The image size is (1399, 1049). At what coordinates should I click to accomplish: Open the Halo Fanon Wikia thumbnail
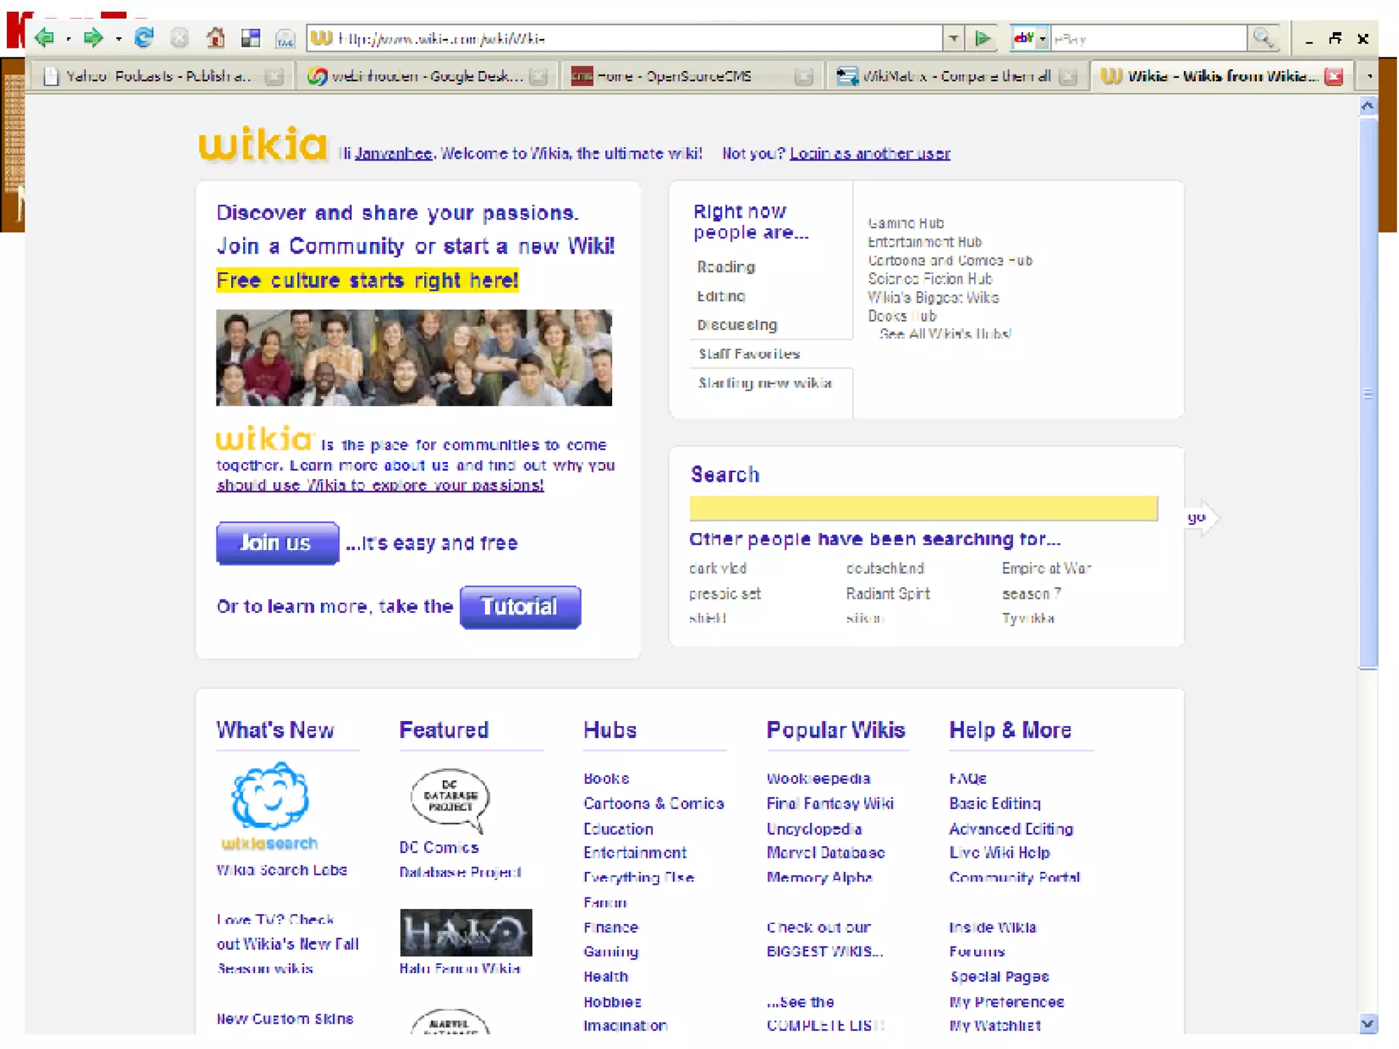point(465,932)
